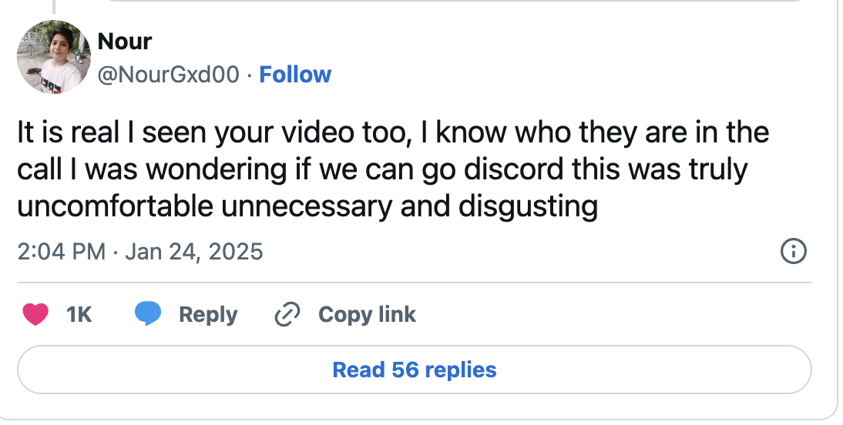This screenshot has height=425, width=843.
Task: Like the tweet with the heart icon
Action: point(35,314)
